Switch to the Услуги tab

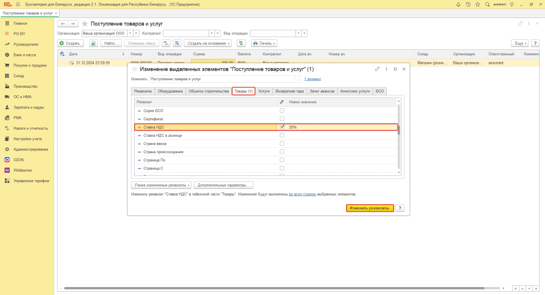pos(264,91)
